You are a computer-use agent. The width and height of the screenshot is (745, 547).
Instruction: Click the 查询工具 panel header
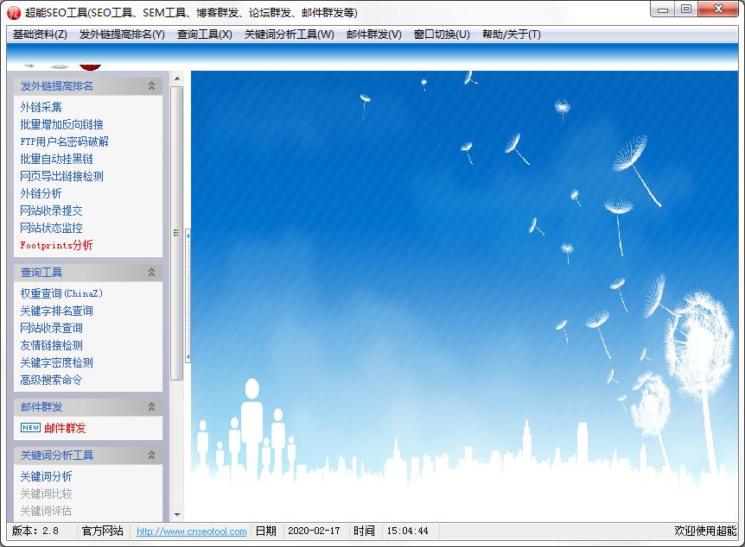pyautogui.click(x=88, y=272)
